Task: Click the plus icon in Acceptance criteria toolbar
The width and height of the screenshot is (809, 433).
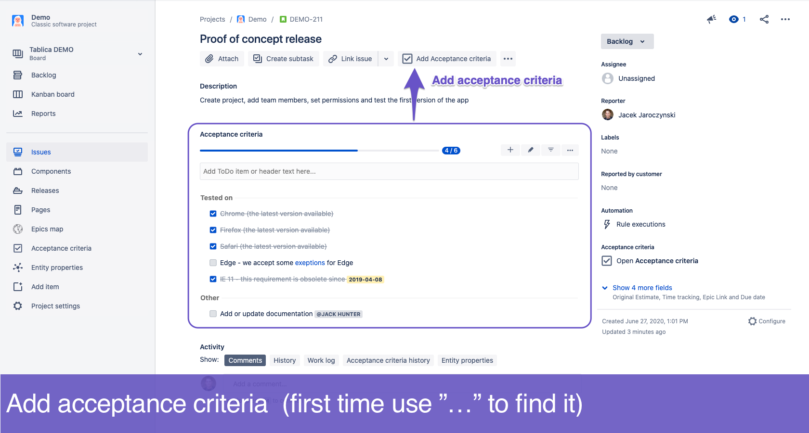Action: 510,150
